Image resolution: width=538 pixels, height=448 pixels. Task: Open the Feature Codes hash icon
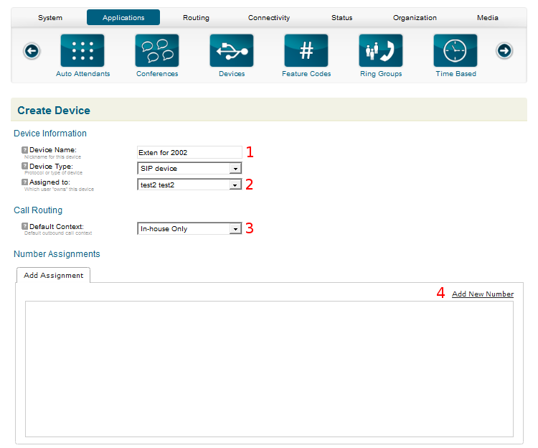coord(306,51)
